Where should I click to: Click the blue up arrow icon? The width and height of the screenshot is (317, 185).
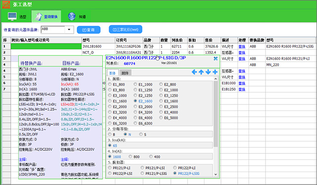click(201, 72)
